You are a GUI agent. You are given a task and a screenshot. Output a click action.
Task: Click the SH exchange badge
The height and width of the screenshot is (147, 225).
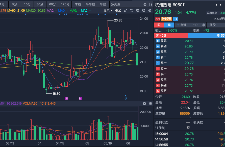click(157, 19)
